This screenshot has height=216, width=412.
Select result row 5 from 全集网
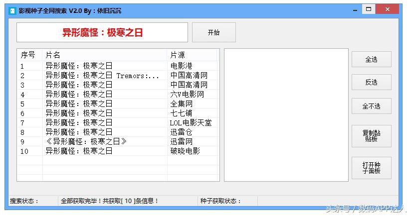point(118,104)
